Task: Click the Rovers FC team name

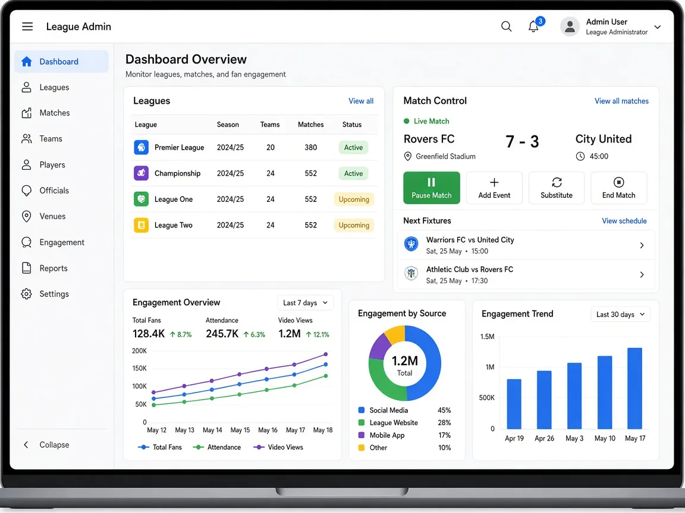Action: (x=429, y=139)
